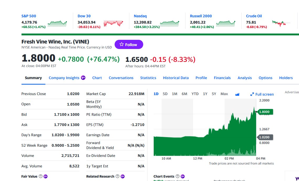The height and width of the screenshot is (181, 299).
Task: Select the 1D chart range
Action: click(x=156, y=94)
